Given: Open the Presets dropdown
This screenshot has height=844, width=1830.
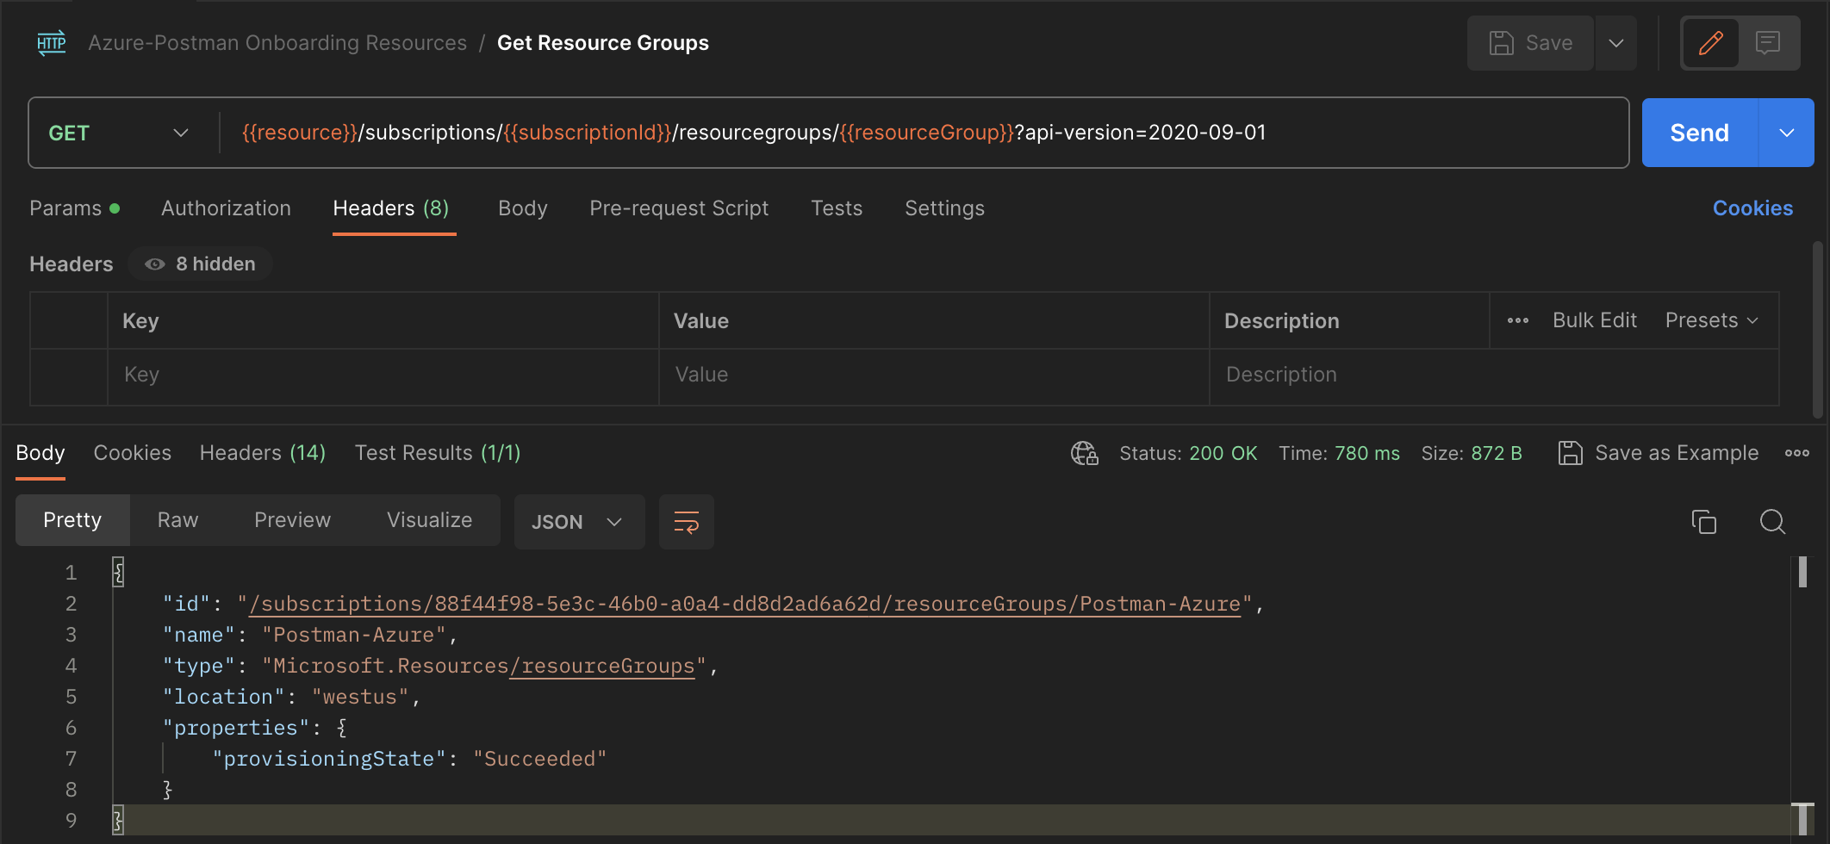Looking at the screenshot, I should (1711, 320).
